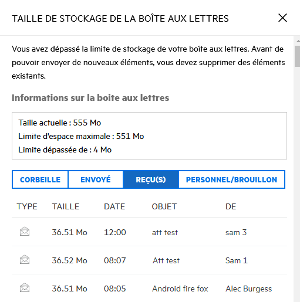The height and width of the screenshot is (302, 300).
Task: Click envelope icon for 'Att test' from Sam 1
Action: point(25,260)
